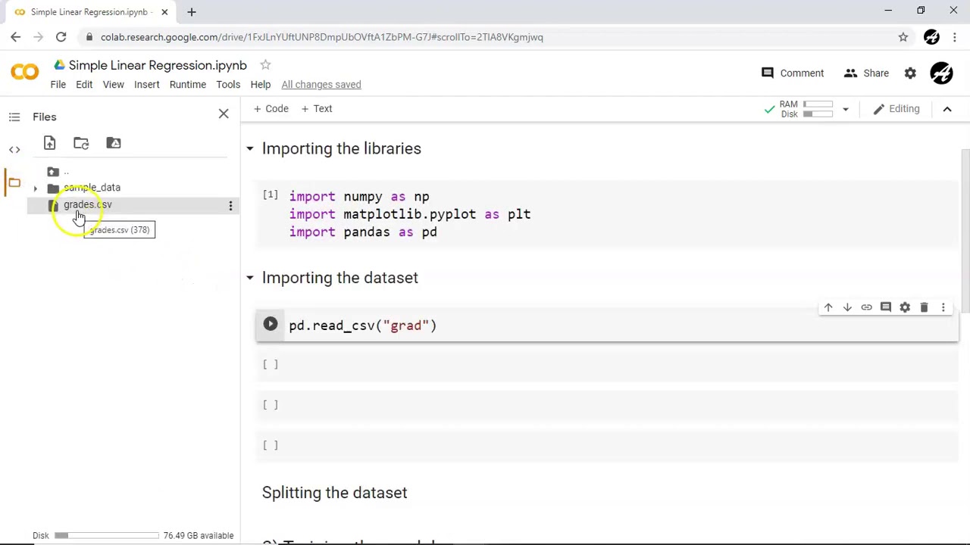The image size is (970, 545).
Task: Go back in the browser
Action: [x=16, y=37]
